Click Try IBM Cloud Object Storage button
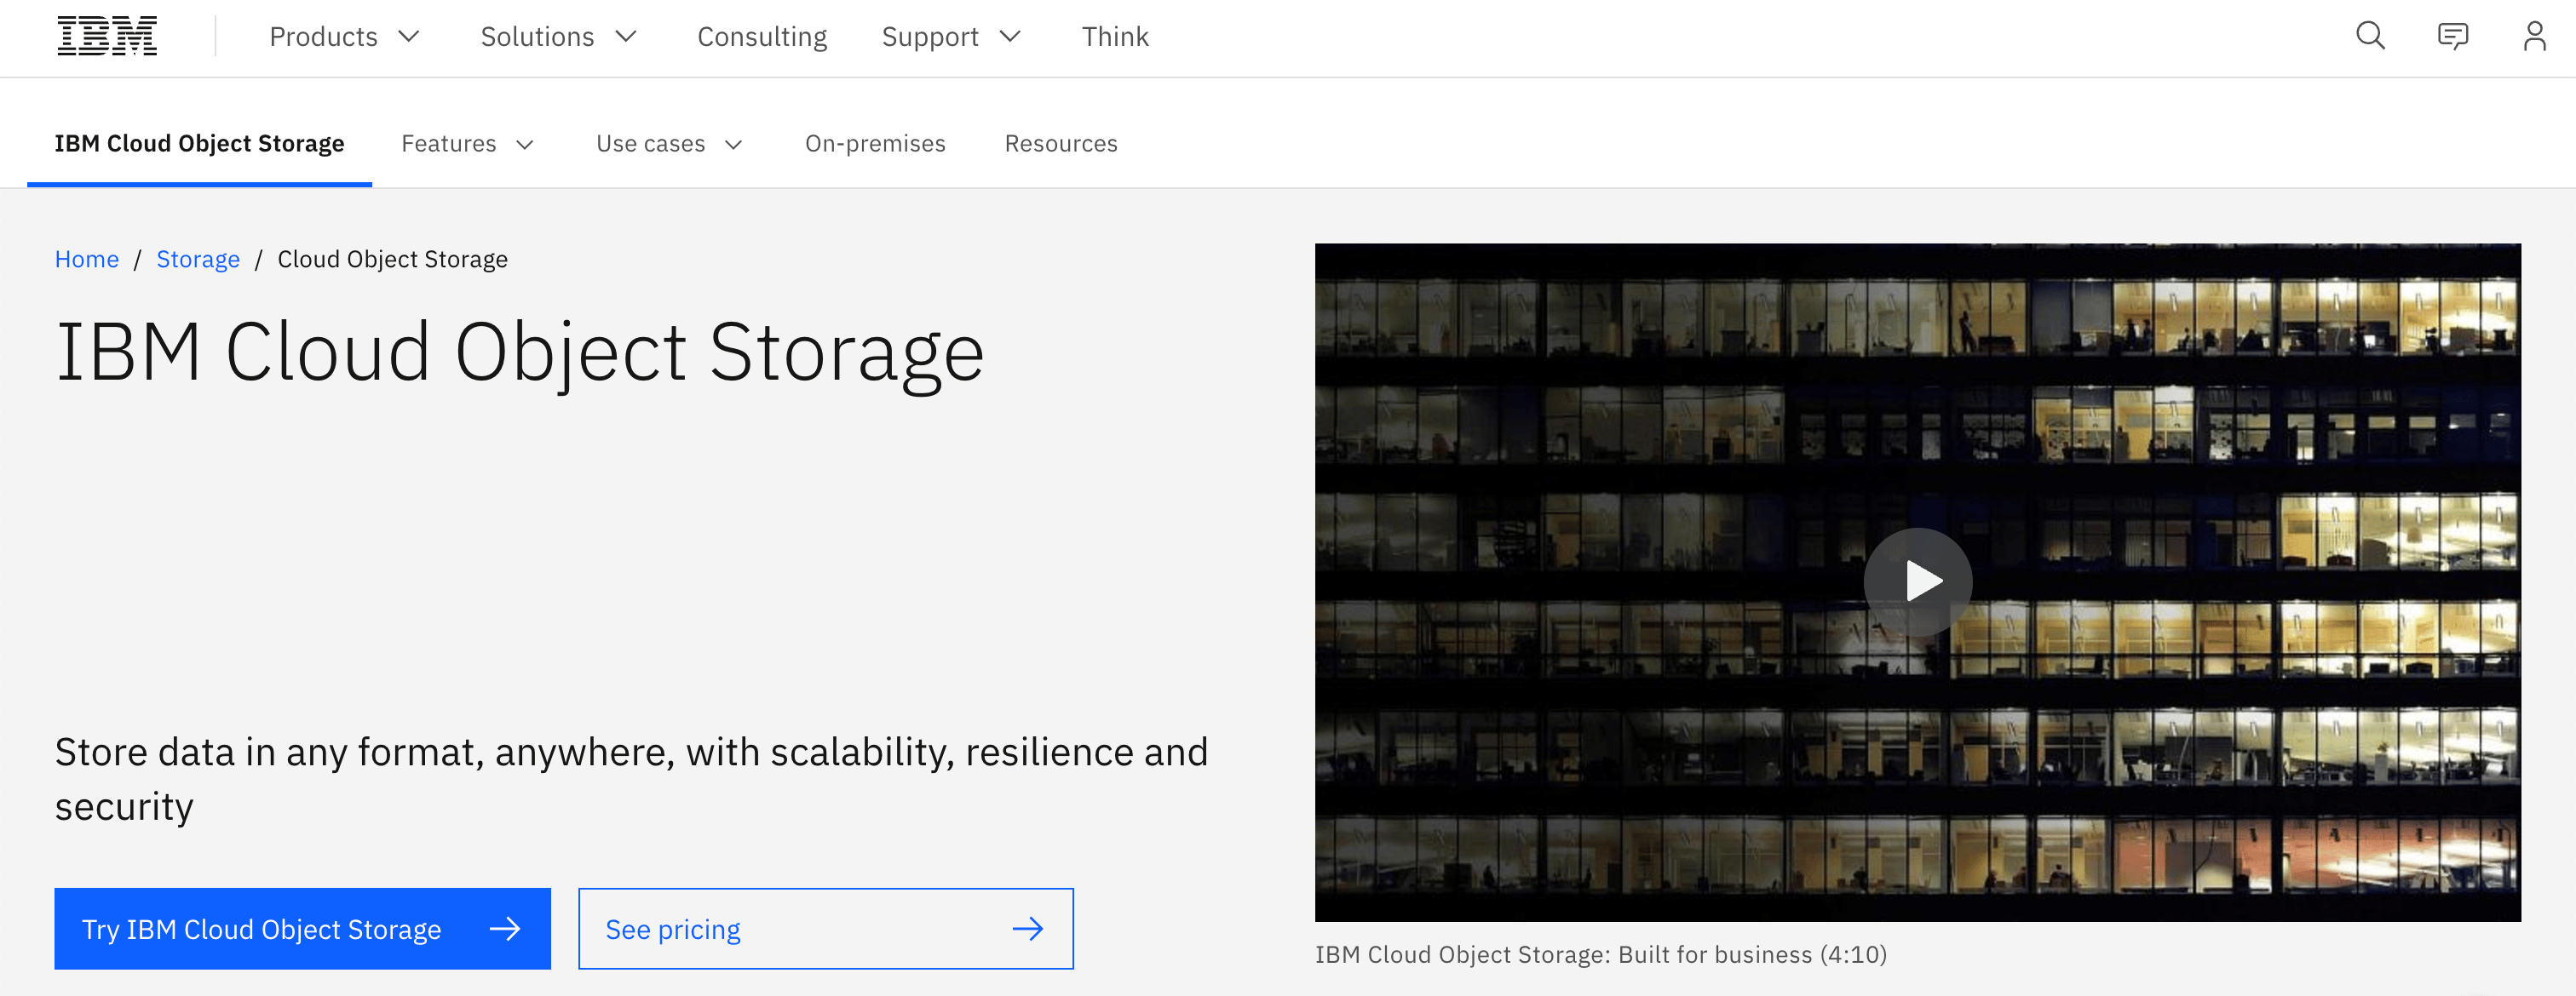2576x996 pixels. coord(302,929)
